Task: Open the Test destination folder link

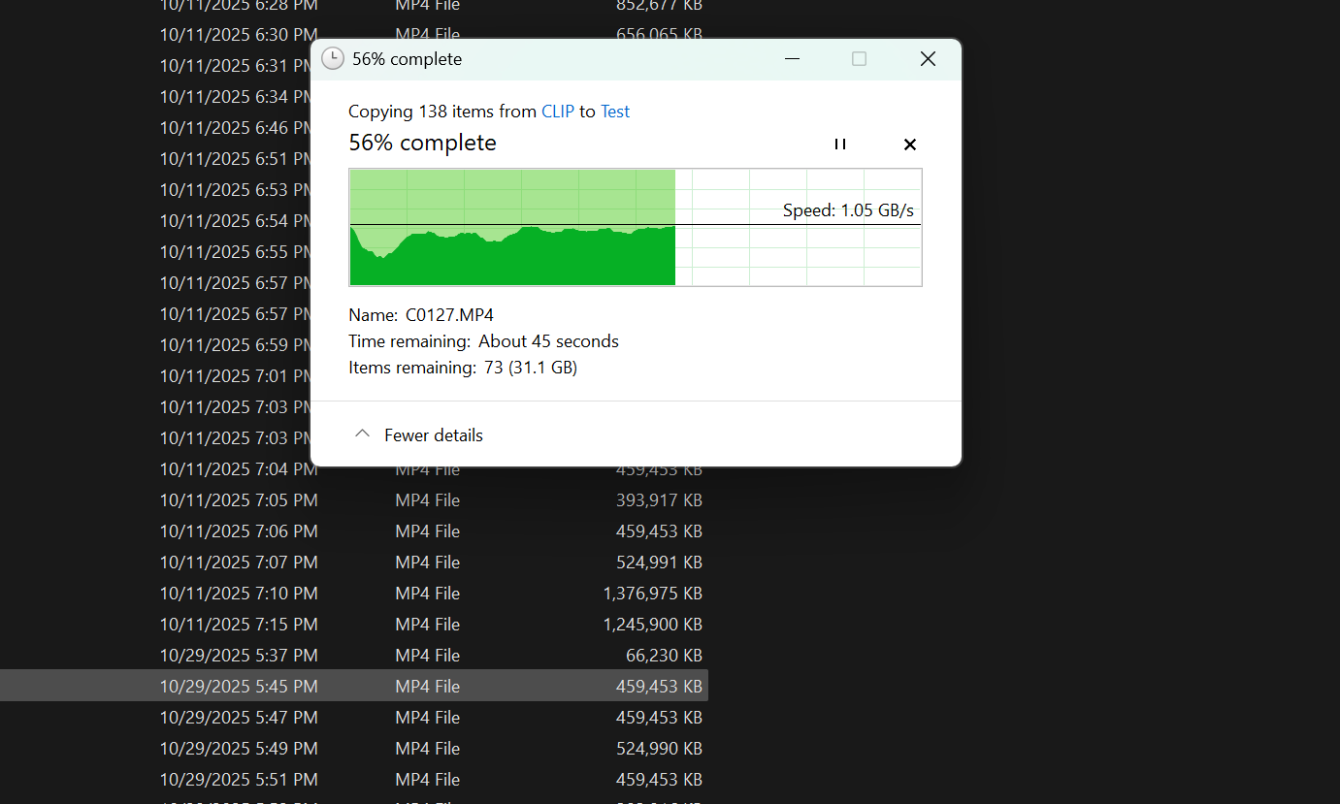Action: (615, 112)
